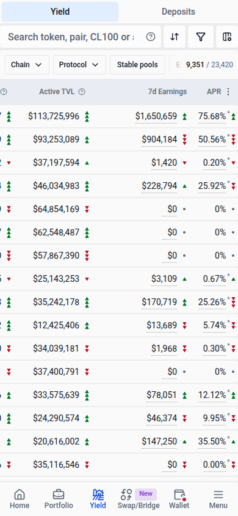Select Yield in bottom navigation
Screen dimensions: 238x516
pyautogui.click(x=98, y=499)
